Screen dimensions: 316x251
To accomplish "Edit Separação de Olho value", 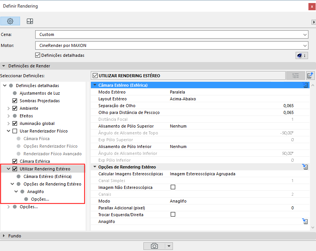I will 288,106.
